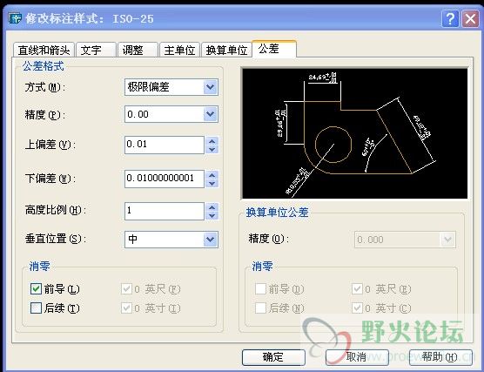Increase 高度比例 with up spinner arrow
The width and height of the screenshot is (484, 372).
[212, 207]
